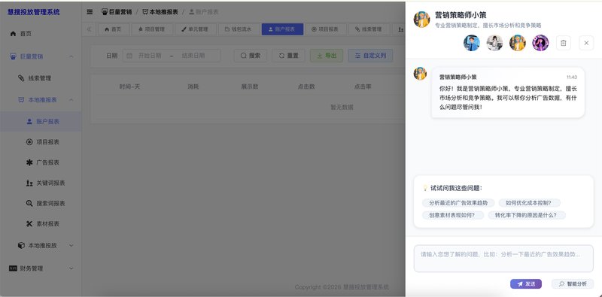
Task: Click the large avatar beside the 营销策略师小策 title
Action: [x=421, y=20]
